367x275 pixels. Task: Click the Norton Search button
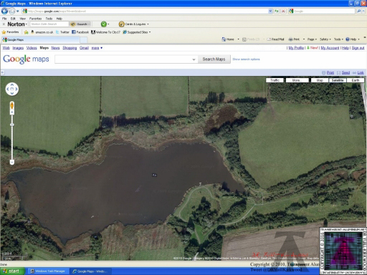click(x=80, y=24)
